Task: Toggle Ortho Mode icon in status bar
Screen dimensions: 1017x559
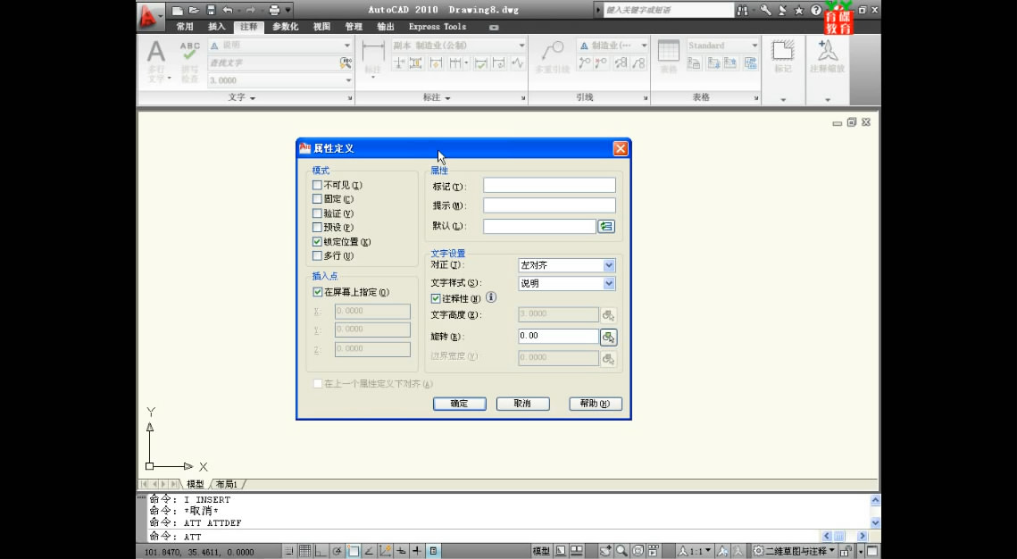Action: (x=321, y=551)
